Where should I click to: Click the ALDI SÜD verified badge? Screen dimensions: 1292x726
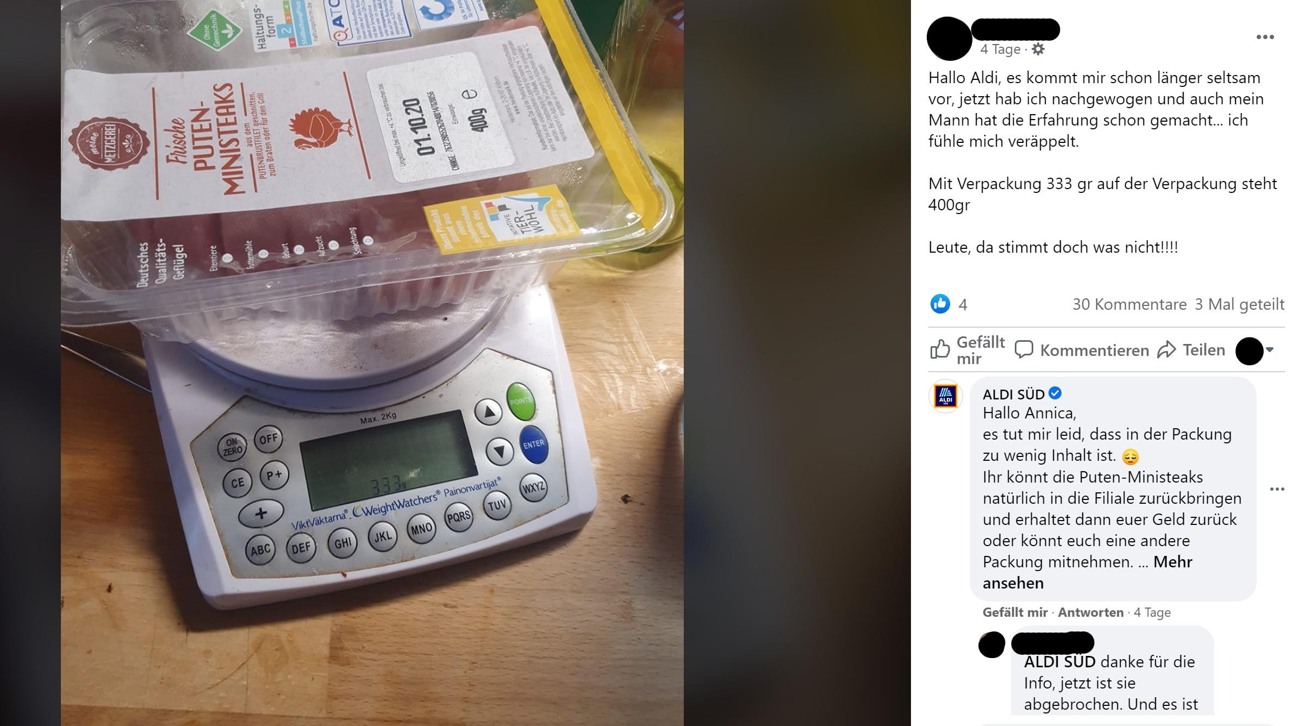tap(1055, 393)
